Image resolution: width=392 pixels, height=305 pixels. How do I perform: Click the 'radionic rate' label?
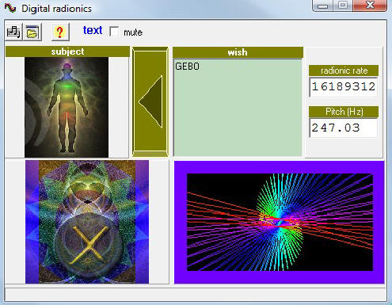[344, 71]
